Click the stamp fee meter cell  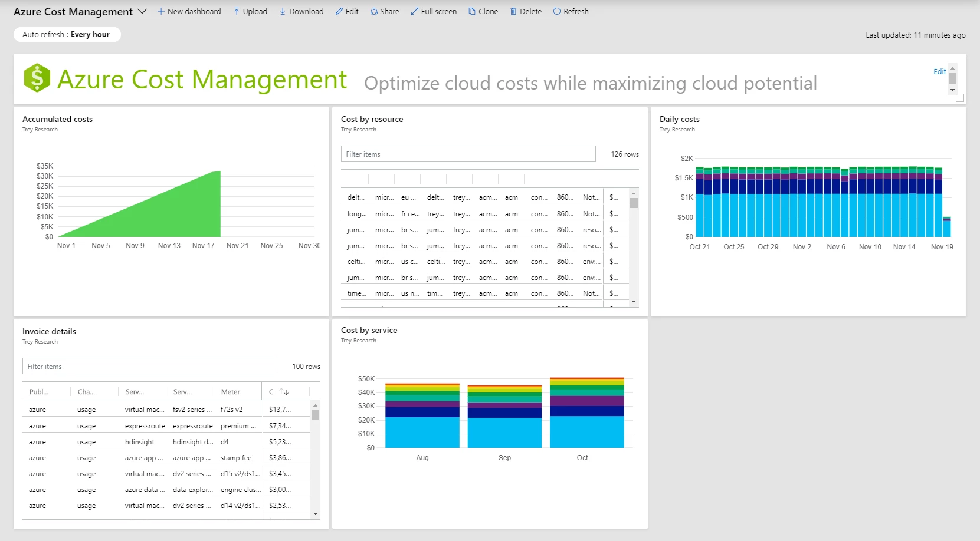(236, 457)
